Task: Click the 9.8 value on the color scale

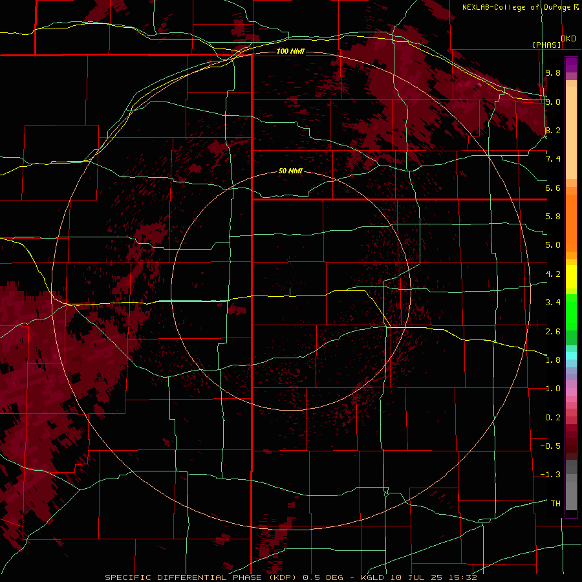Action: pos(553,72)
